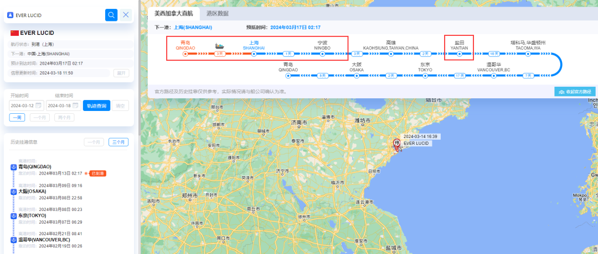Select the return 青岛 QINGDAO node on lower line
Screen dimensions: 598x254
tap(288, 76)
